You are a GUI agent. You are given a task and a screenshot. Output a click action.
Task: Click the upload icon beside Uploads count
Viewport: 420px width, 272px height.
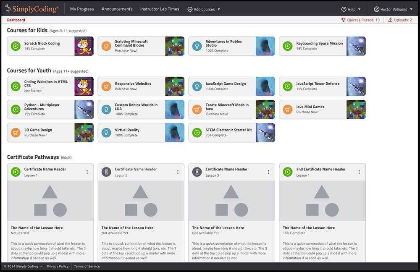coord(391,20)
